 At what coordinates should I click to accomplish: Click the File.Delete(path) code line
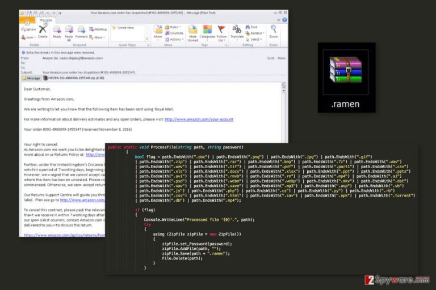182,258
